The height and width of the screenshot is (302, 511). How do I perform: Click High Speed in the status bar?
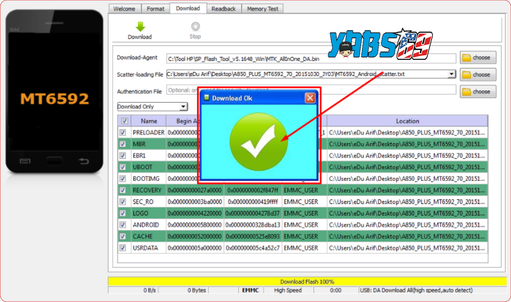pyautogui.click(x=288, y=290)
